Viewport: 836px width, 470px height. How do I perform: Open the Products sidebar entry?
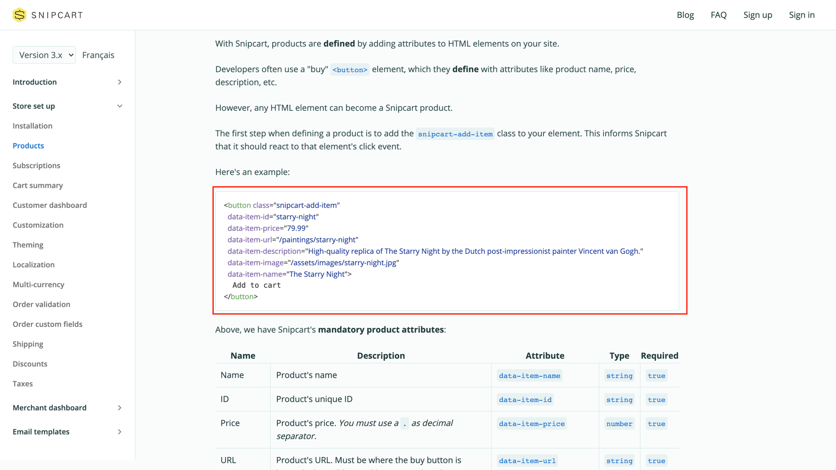tap(28, 146)
